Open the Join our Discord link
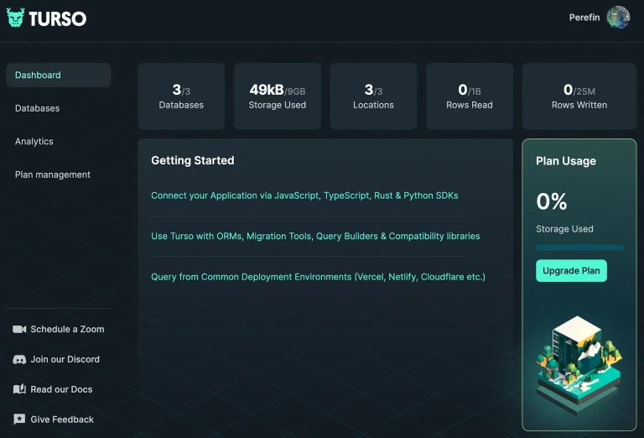 pos(65,359)
